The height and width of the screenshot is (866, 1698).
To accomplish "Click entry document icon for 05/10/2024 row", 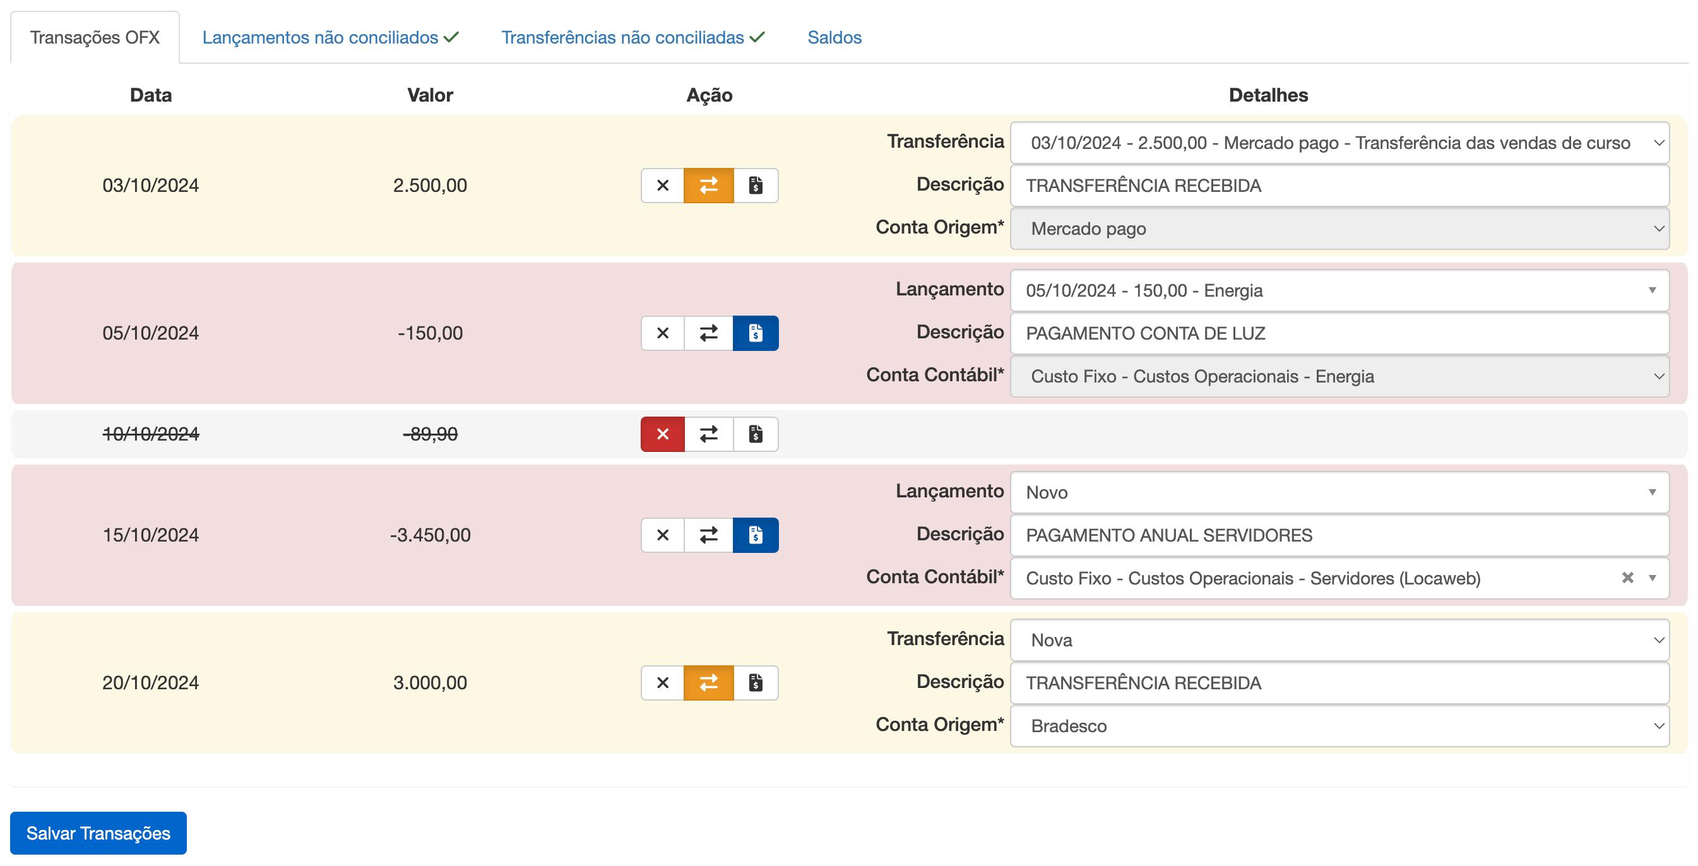I will click(756, 333).
